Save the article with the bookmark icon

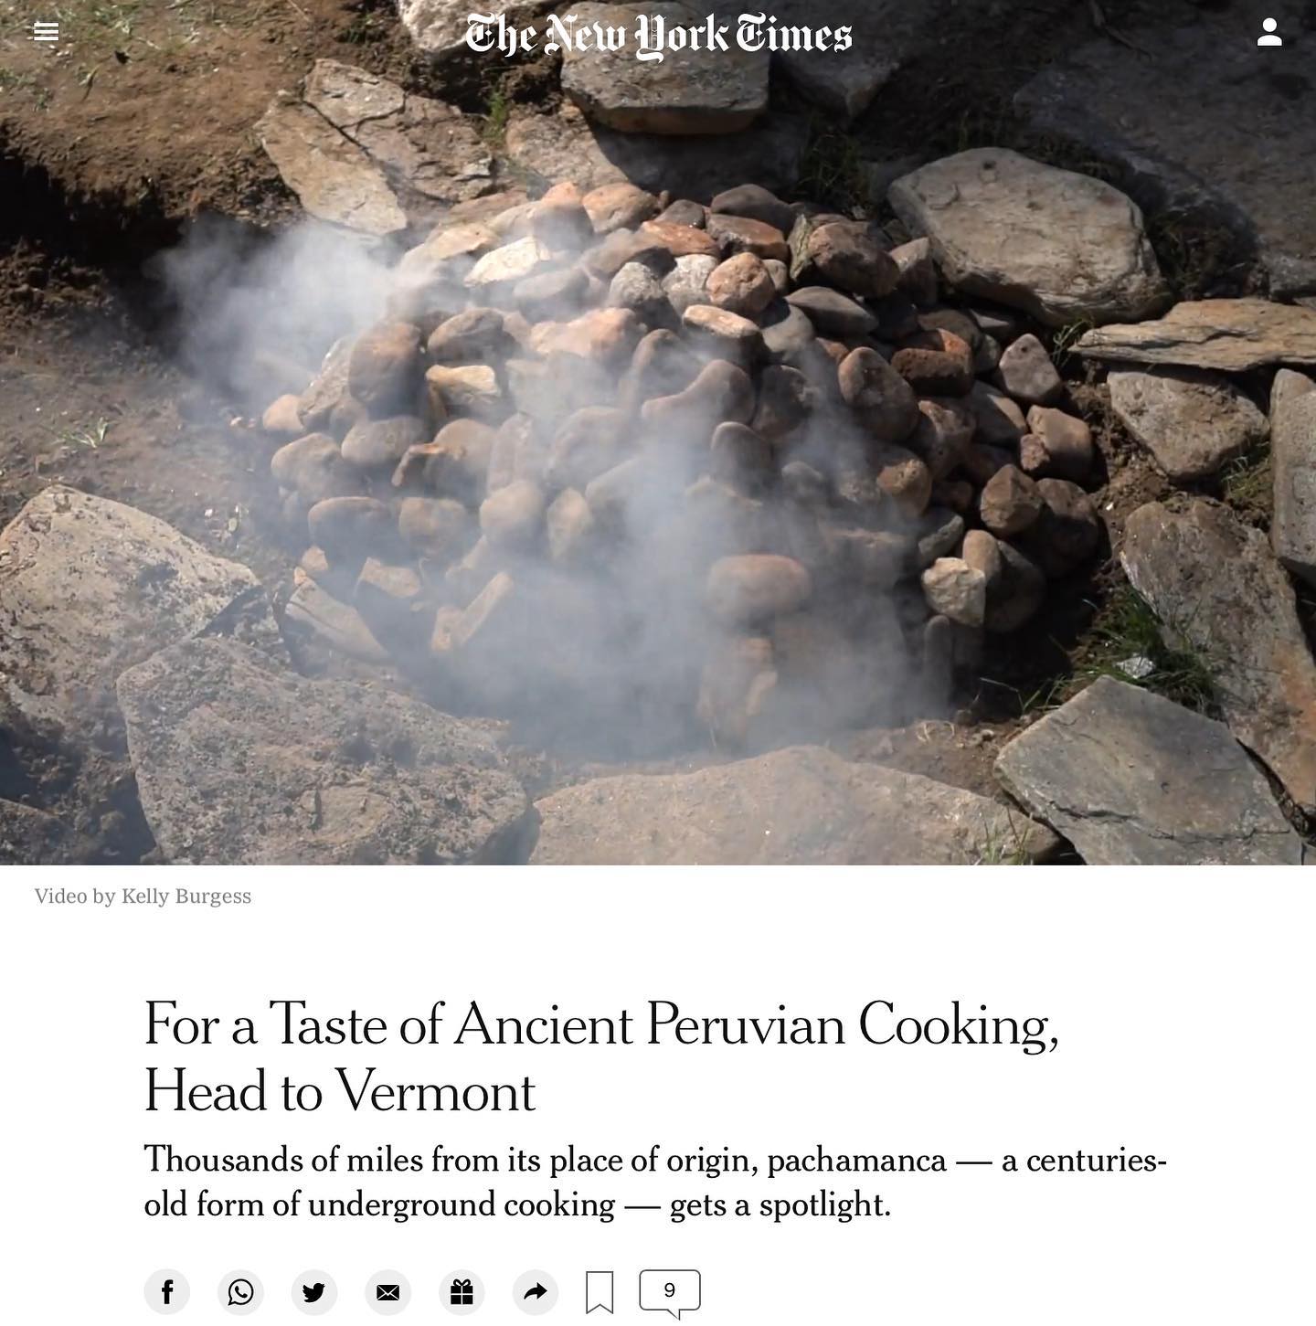tap(600, 1293)
